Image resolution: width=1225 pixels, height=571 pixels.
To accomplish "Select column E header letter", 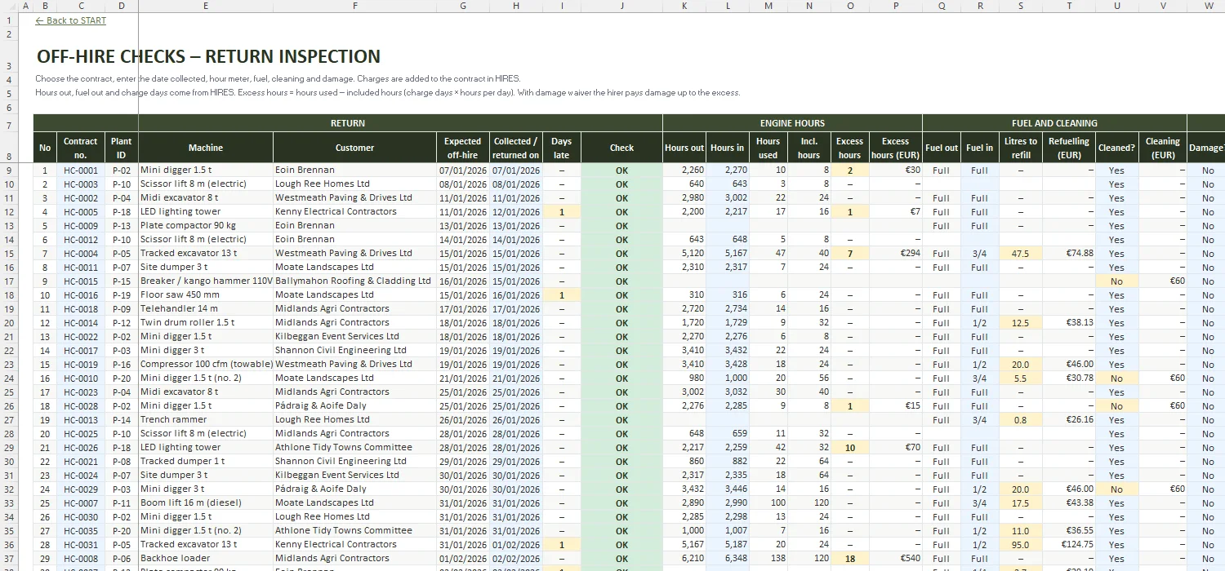I will [206, 6].
